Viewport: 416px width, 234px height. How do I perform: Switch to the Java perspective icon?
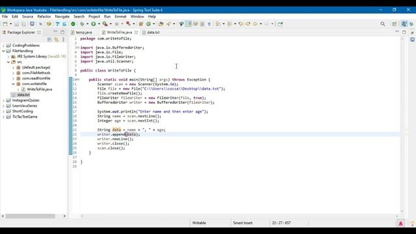[404, 24]
